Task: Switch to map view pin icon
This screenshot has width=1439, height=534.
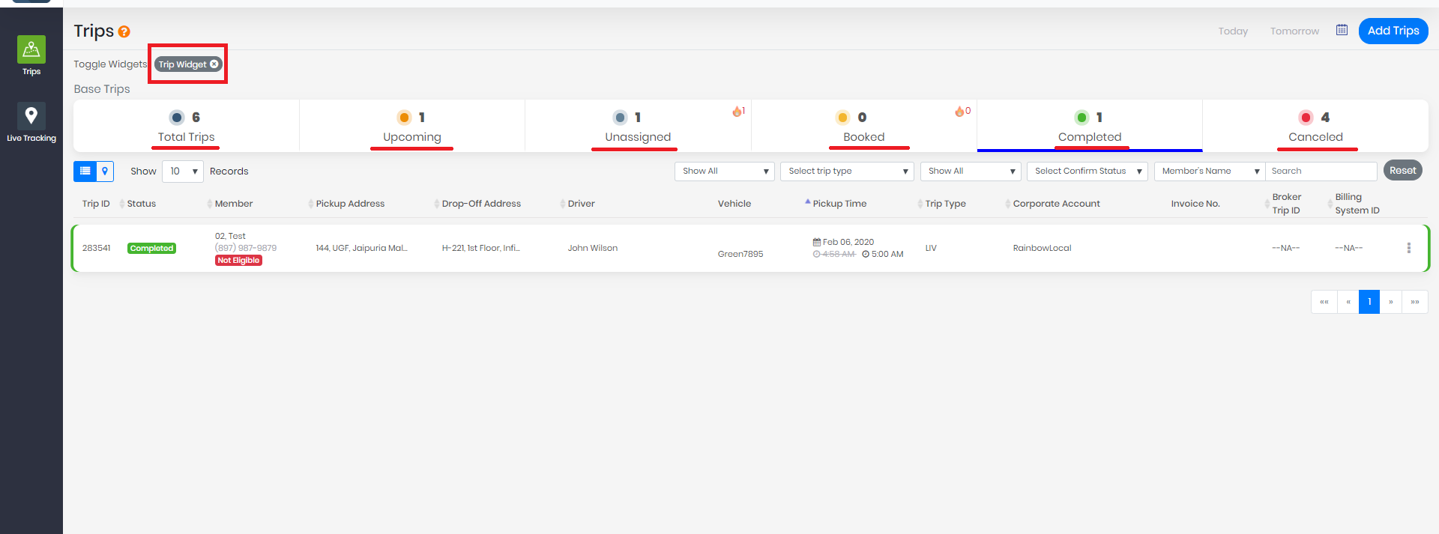Action: (x=105, y=172)
